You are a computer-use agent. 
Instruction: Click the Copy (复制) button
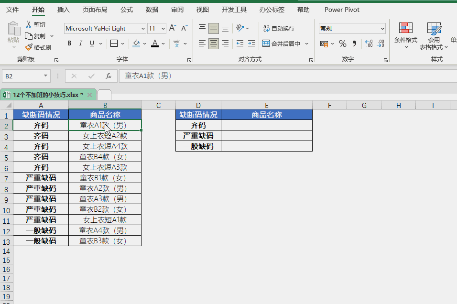pyautogui.click(x=36, y=36)
